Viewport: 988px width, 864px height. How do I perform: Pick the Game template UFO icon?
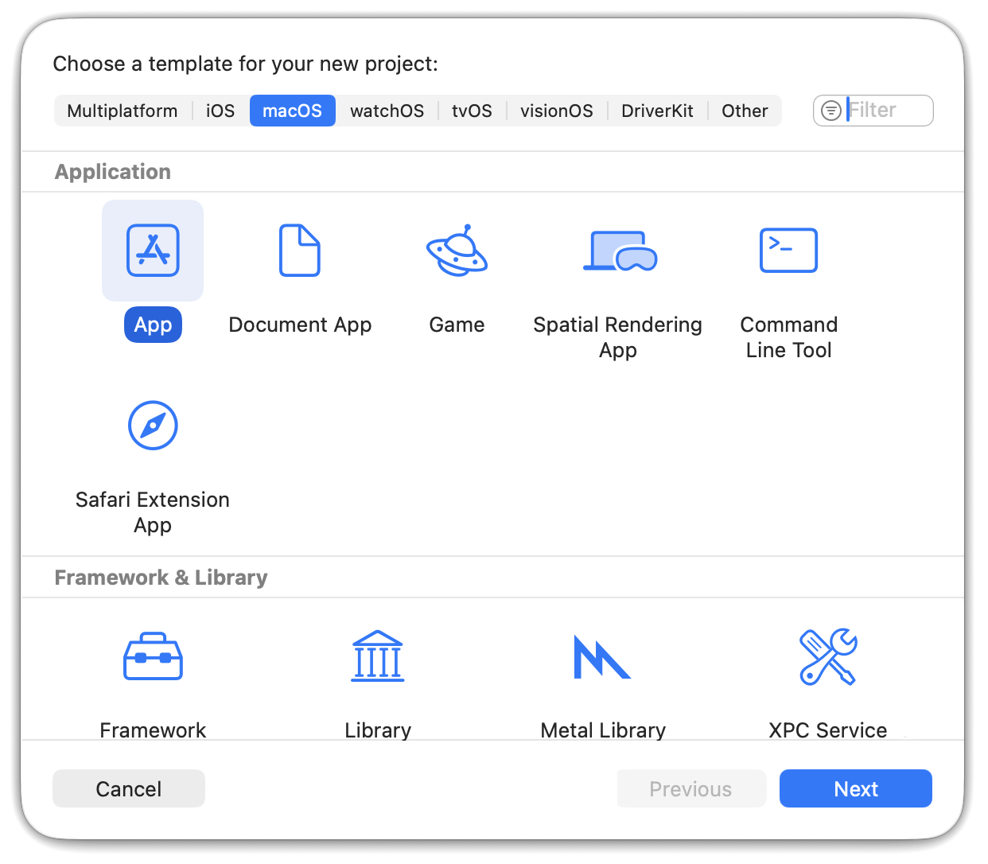pos(457,251)
